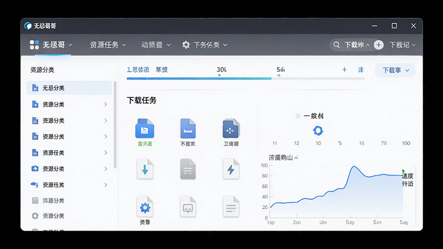Screen dimensions: 443x249
Task: Switch to the 莩蠖 tab
Action: click(x=162, y=70)
